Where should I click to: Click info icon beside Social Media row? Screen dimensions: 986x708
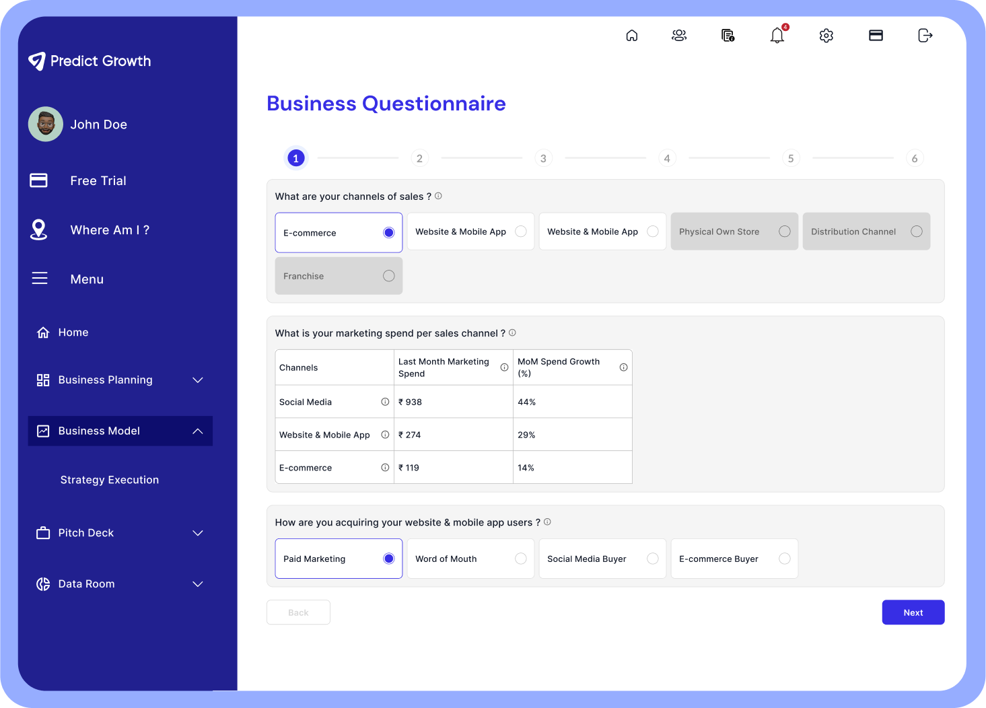[x=385, y=402]
